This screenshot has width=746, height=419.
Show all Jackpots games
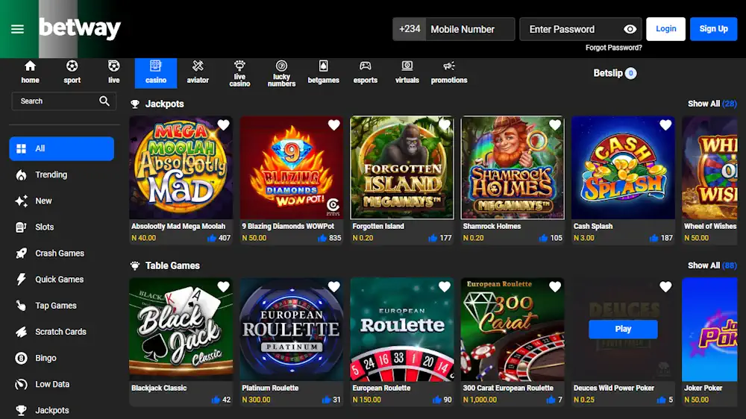click(x=712, y=104)
